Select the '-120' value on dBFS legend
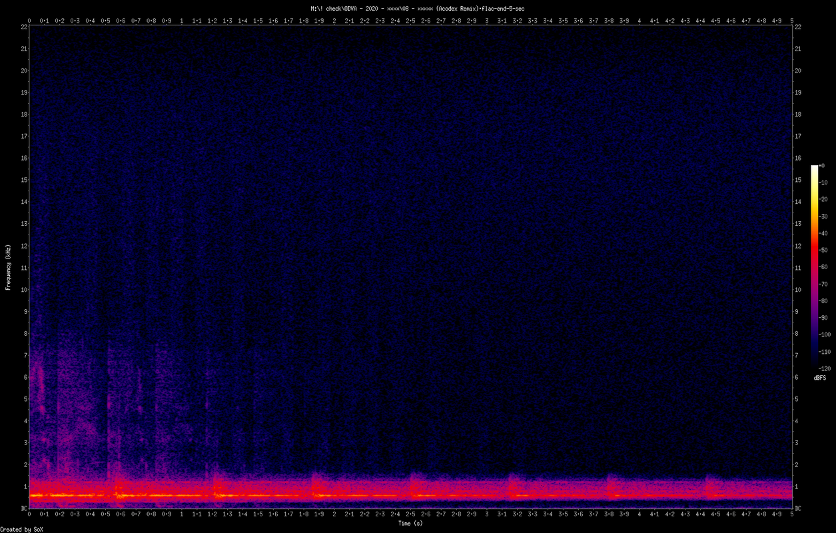 (824, 368)
